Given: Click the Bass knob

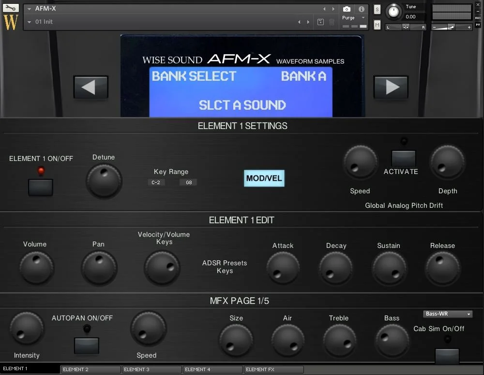Looking at the screenshot, I should click(392, 341).
